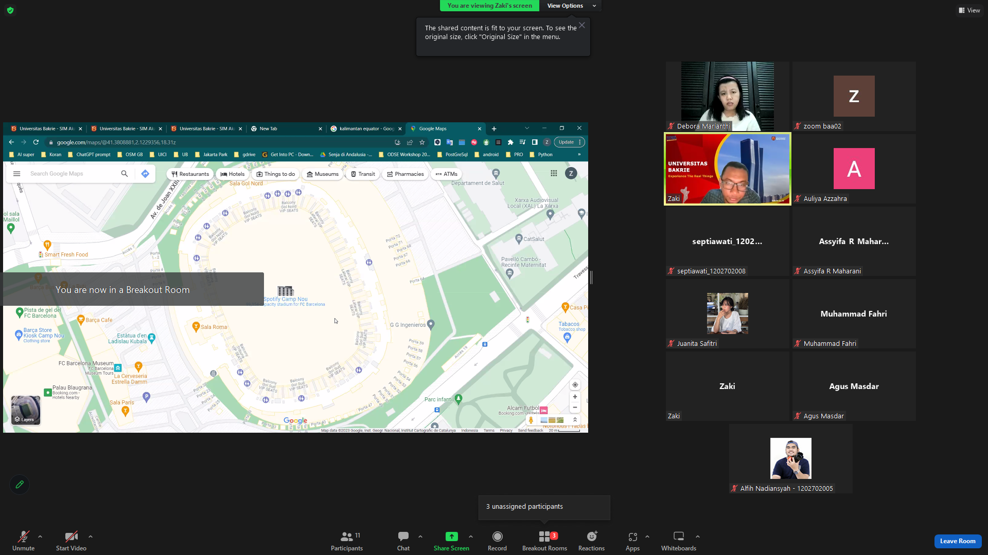Open Breakout Rooms panel
Image resolution: width=988 pixels, height=555 pixels.
(x=544, y=541)
